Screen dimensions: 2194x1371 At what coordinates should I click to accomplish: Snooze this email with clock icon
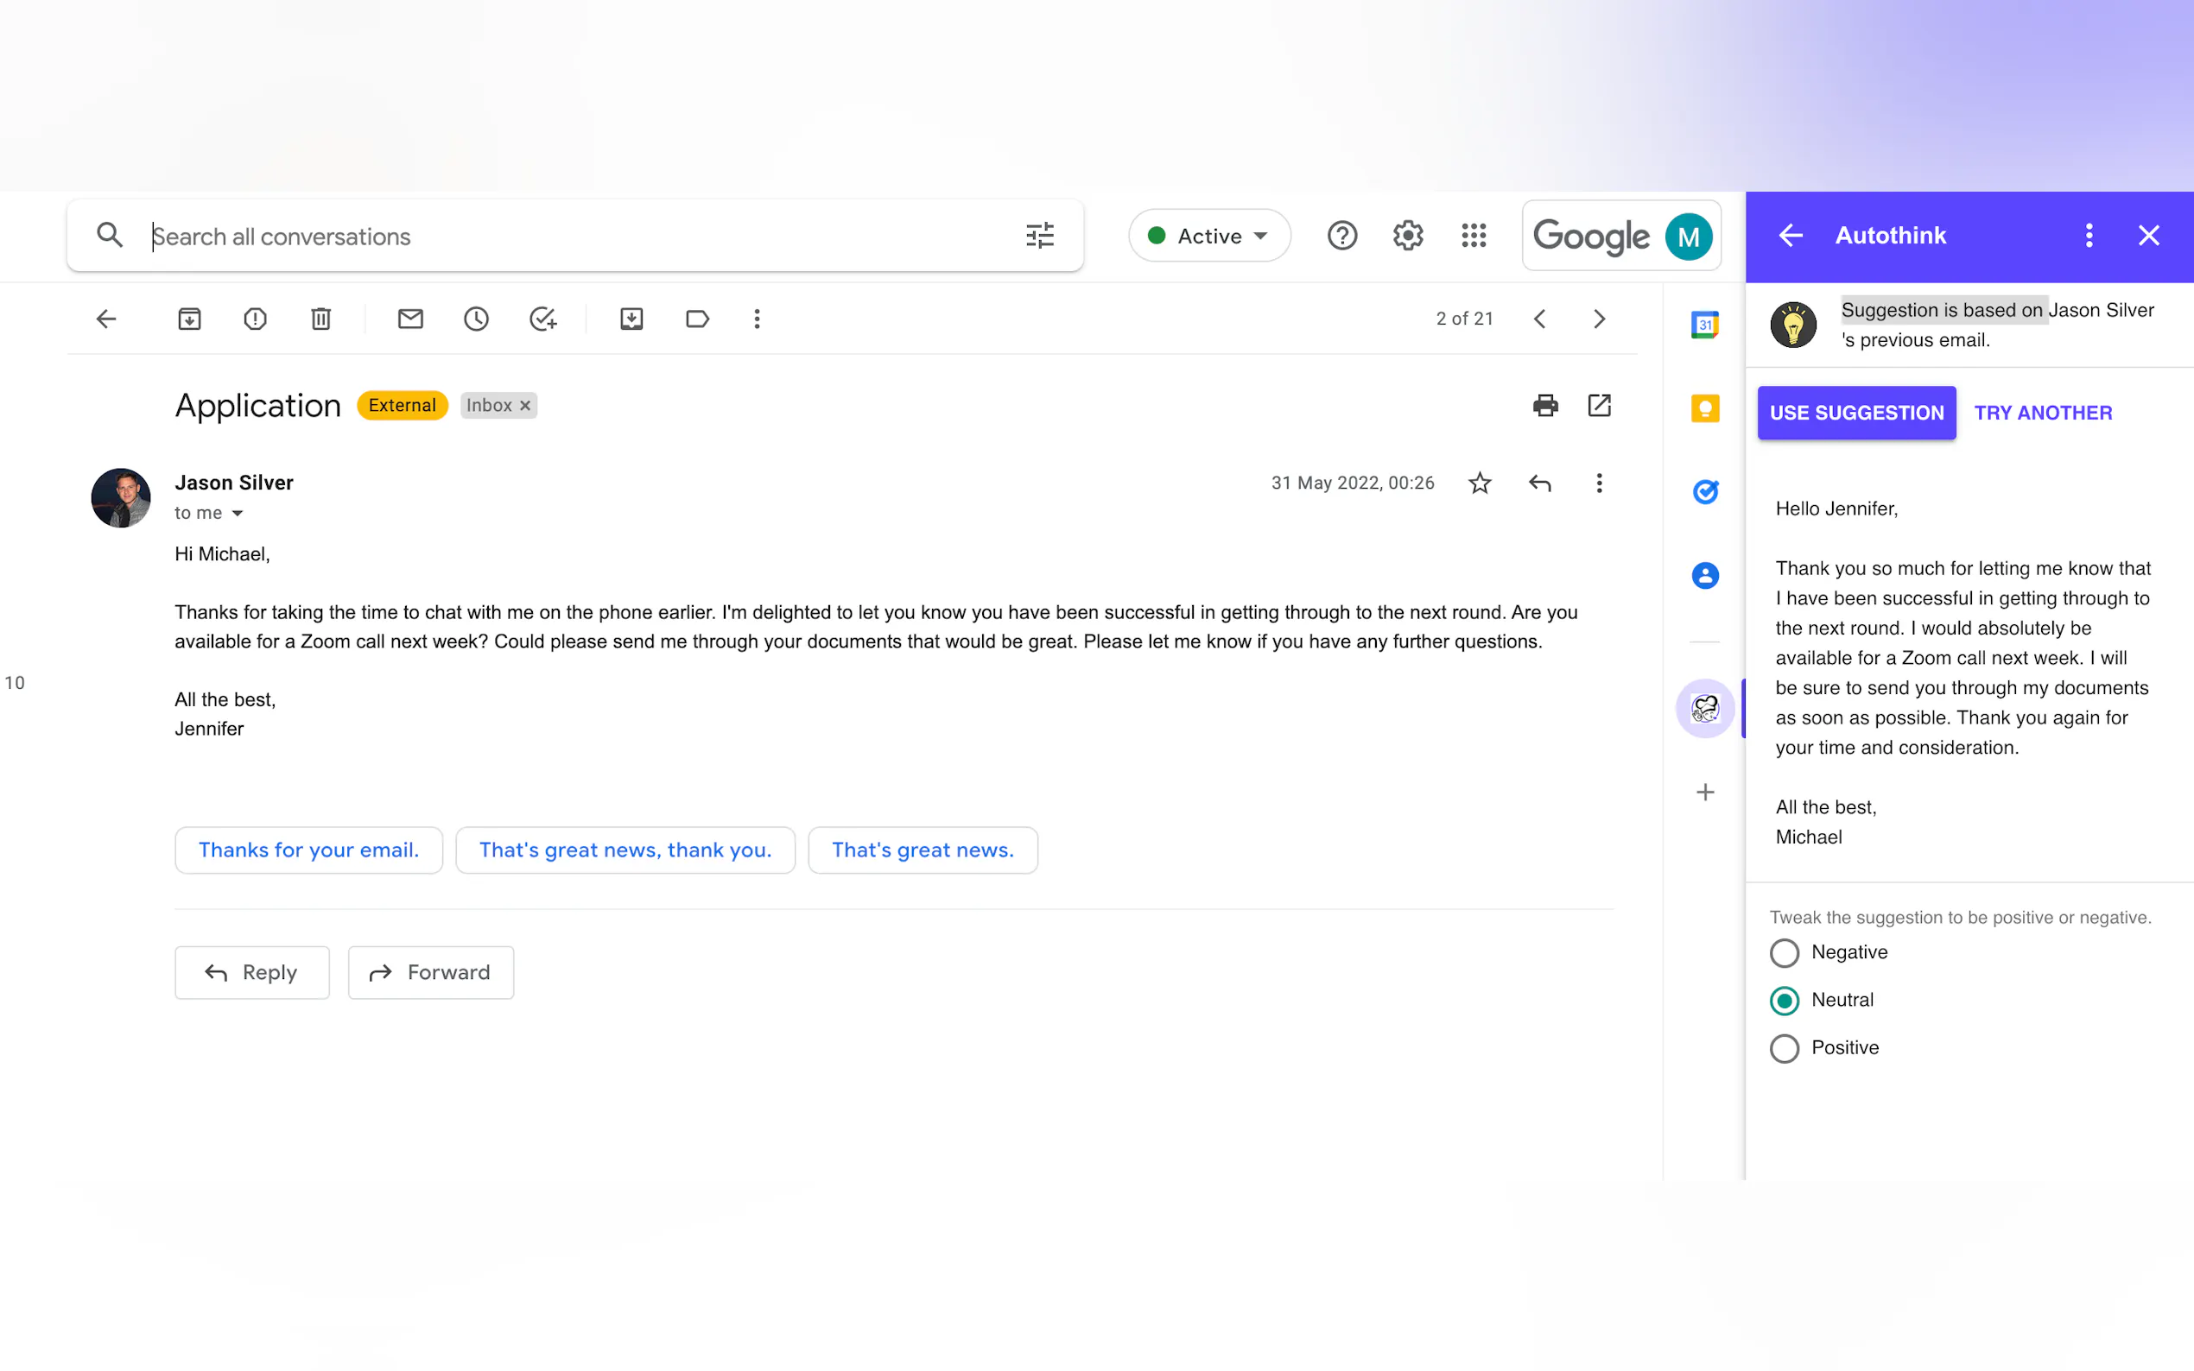click(x=476, y=319)
